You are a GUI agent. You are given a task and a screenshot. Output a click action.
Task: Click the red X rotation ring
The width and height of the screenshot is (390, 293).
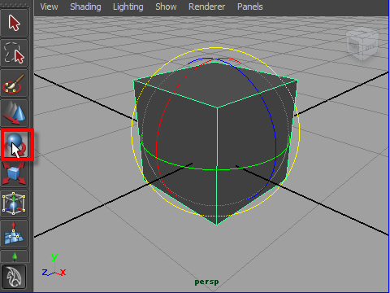point(157,136)
